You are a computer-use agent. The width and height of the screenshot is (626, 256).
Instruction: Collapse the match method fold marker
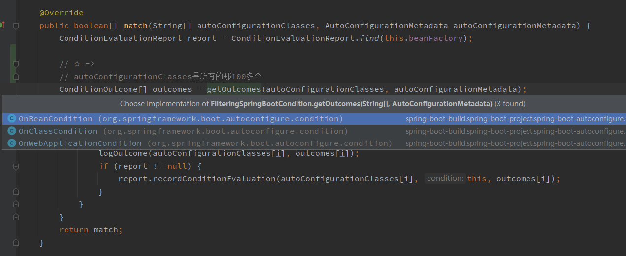(16, 25)
